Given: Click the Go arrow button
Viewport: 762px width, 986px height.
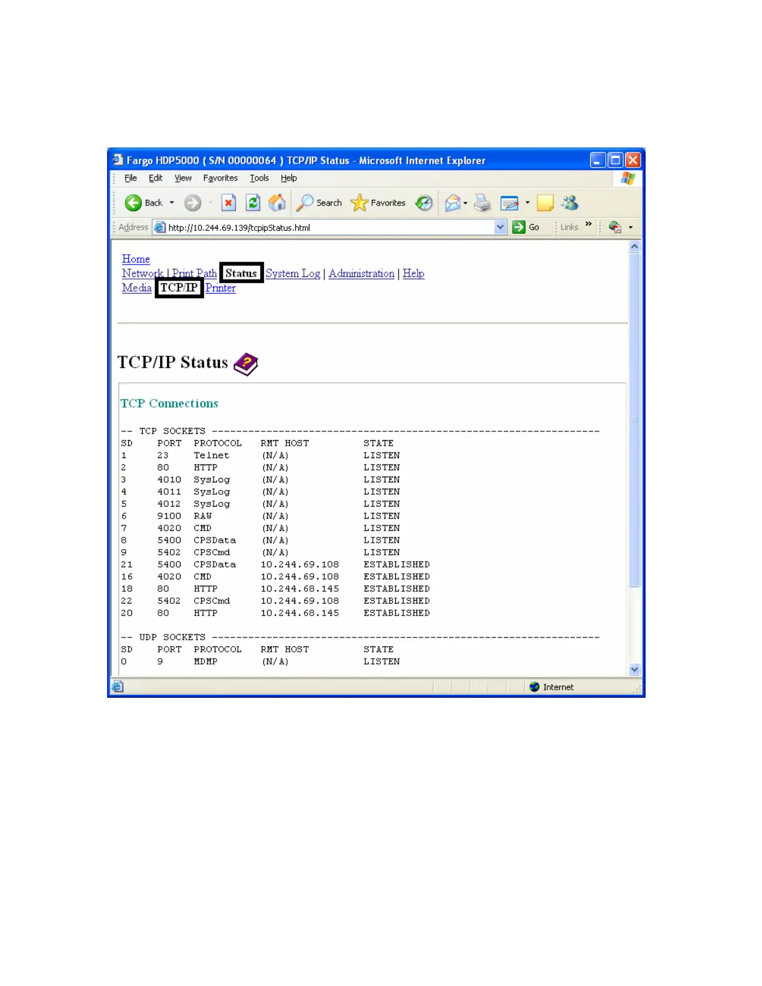Looking at the screenshot, I should [x=519, y=227].
